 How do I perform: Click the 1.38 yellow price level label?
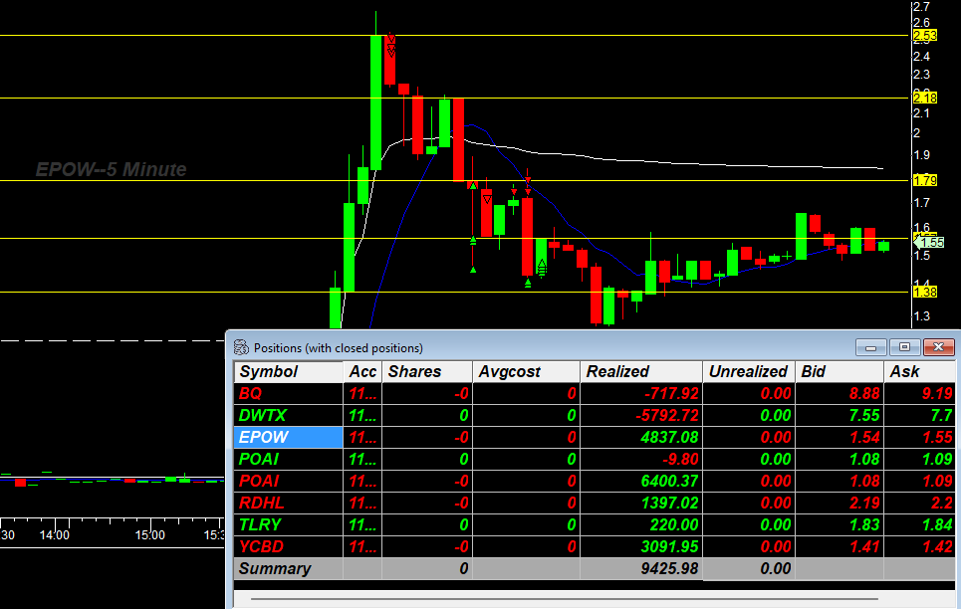coord(925,292)
